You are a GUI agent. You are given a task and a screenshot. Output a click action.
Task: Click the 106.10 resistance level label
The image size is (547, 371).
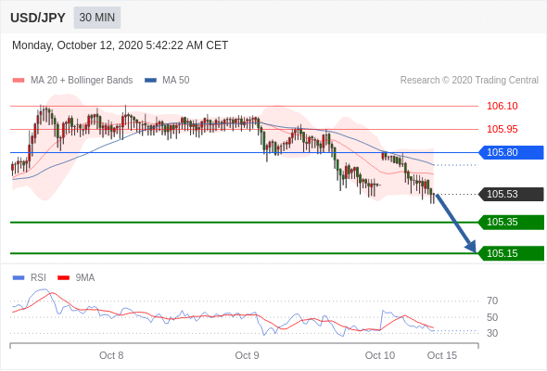[502, 106]
